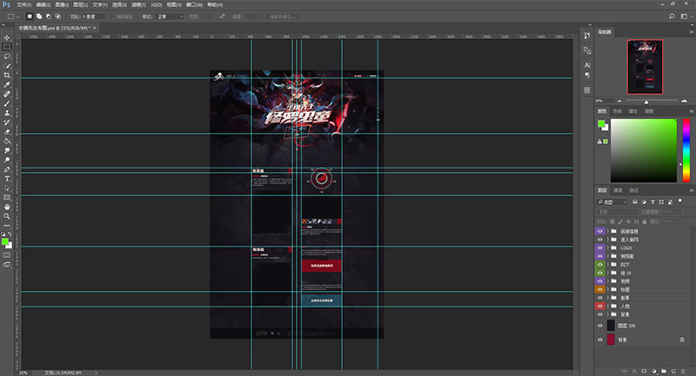Click the 选择并遮住 button

(283, 16)
